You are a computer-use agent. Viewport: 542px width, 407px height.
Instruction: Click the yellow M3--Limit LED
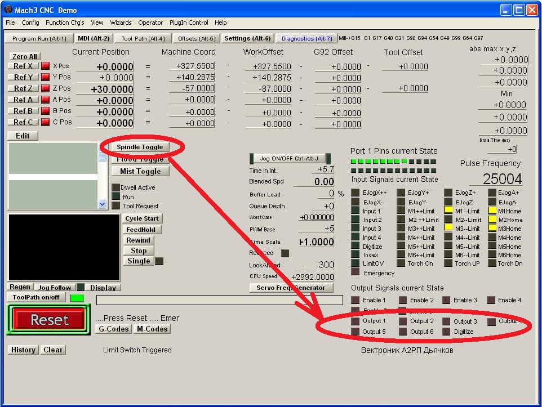[448, 228]
